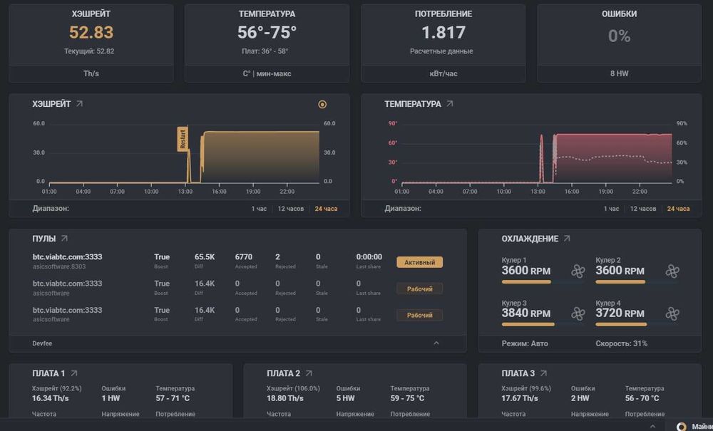Click the Рабочий button for third pool row
The height and width of the screenshot is (431, 713).
tap(419, 315)
